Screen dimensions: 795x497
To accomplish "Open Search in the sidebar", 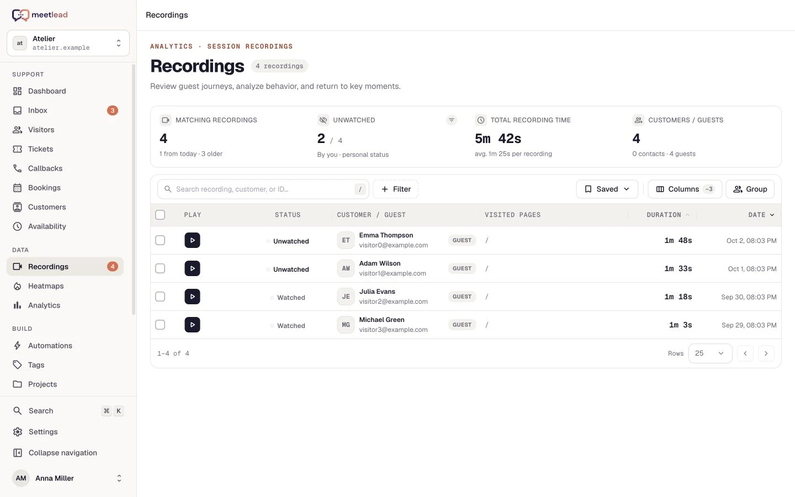I will click(x=68, y=411).
